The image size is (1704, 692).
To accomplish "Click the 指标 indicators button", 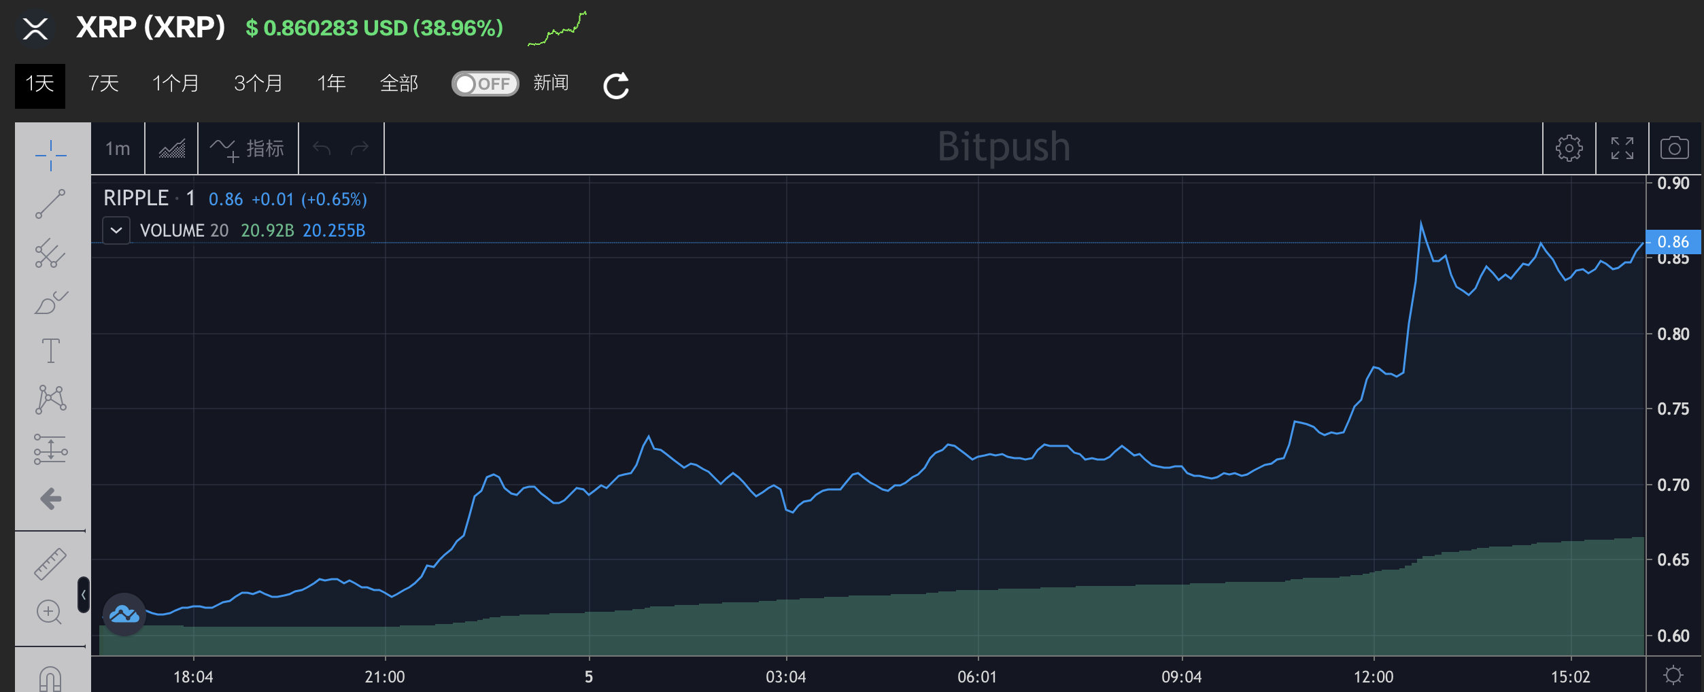I will click(x=248, y=148).
